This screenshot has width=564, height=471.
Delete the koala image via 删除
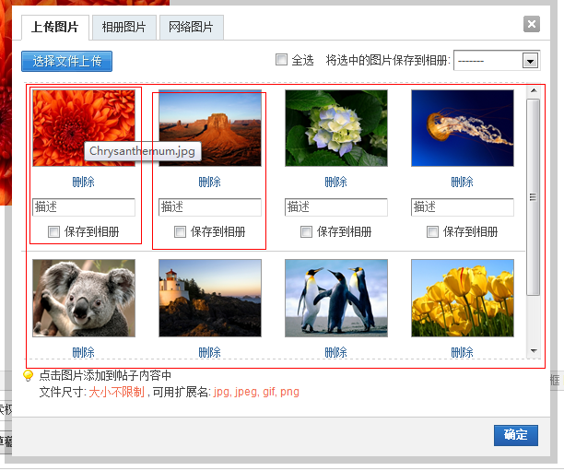click(84, 352)
